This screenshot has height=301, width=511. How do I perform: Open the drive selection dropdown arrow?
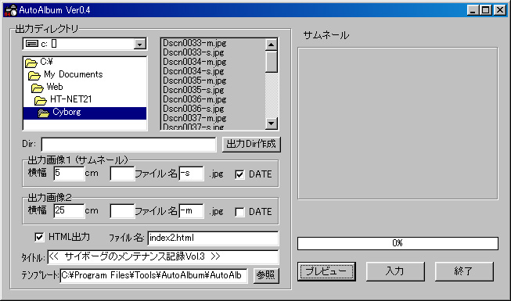[x=140, y=44]
